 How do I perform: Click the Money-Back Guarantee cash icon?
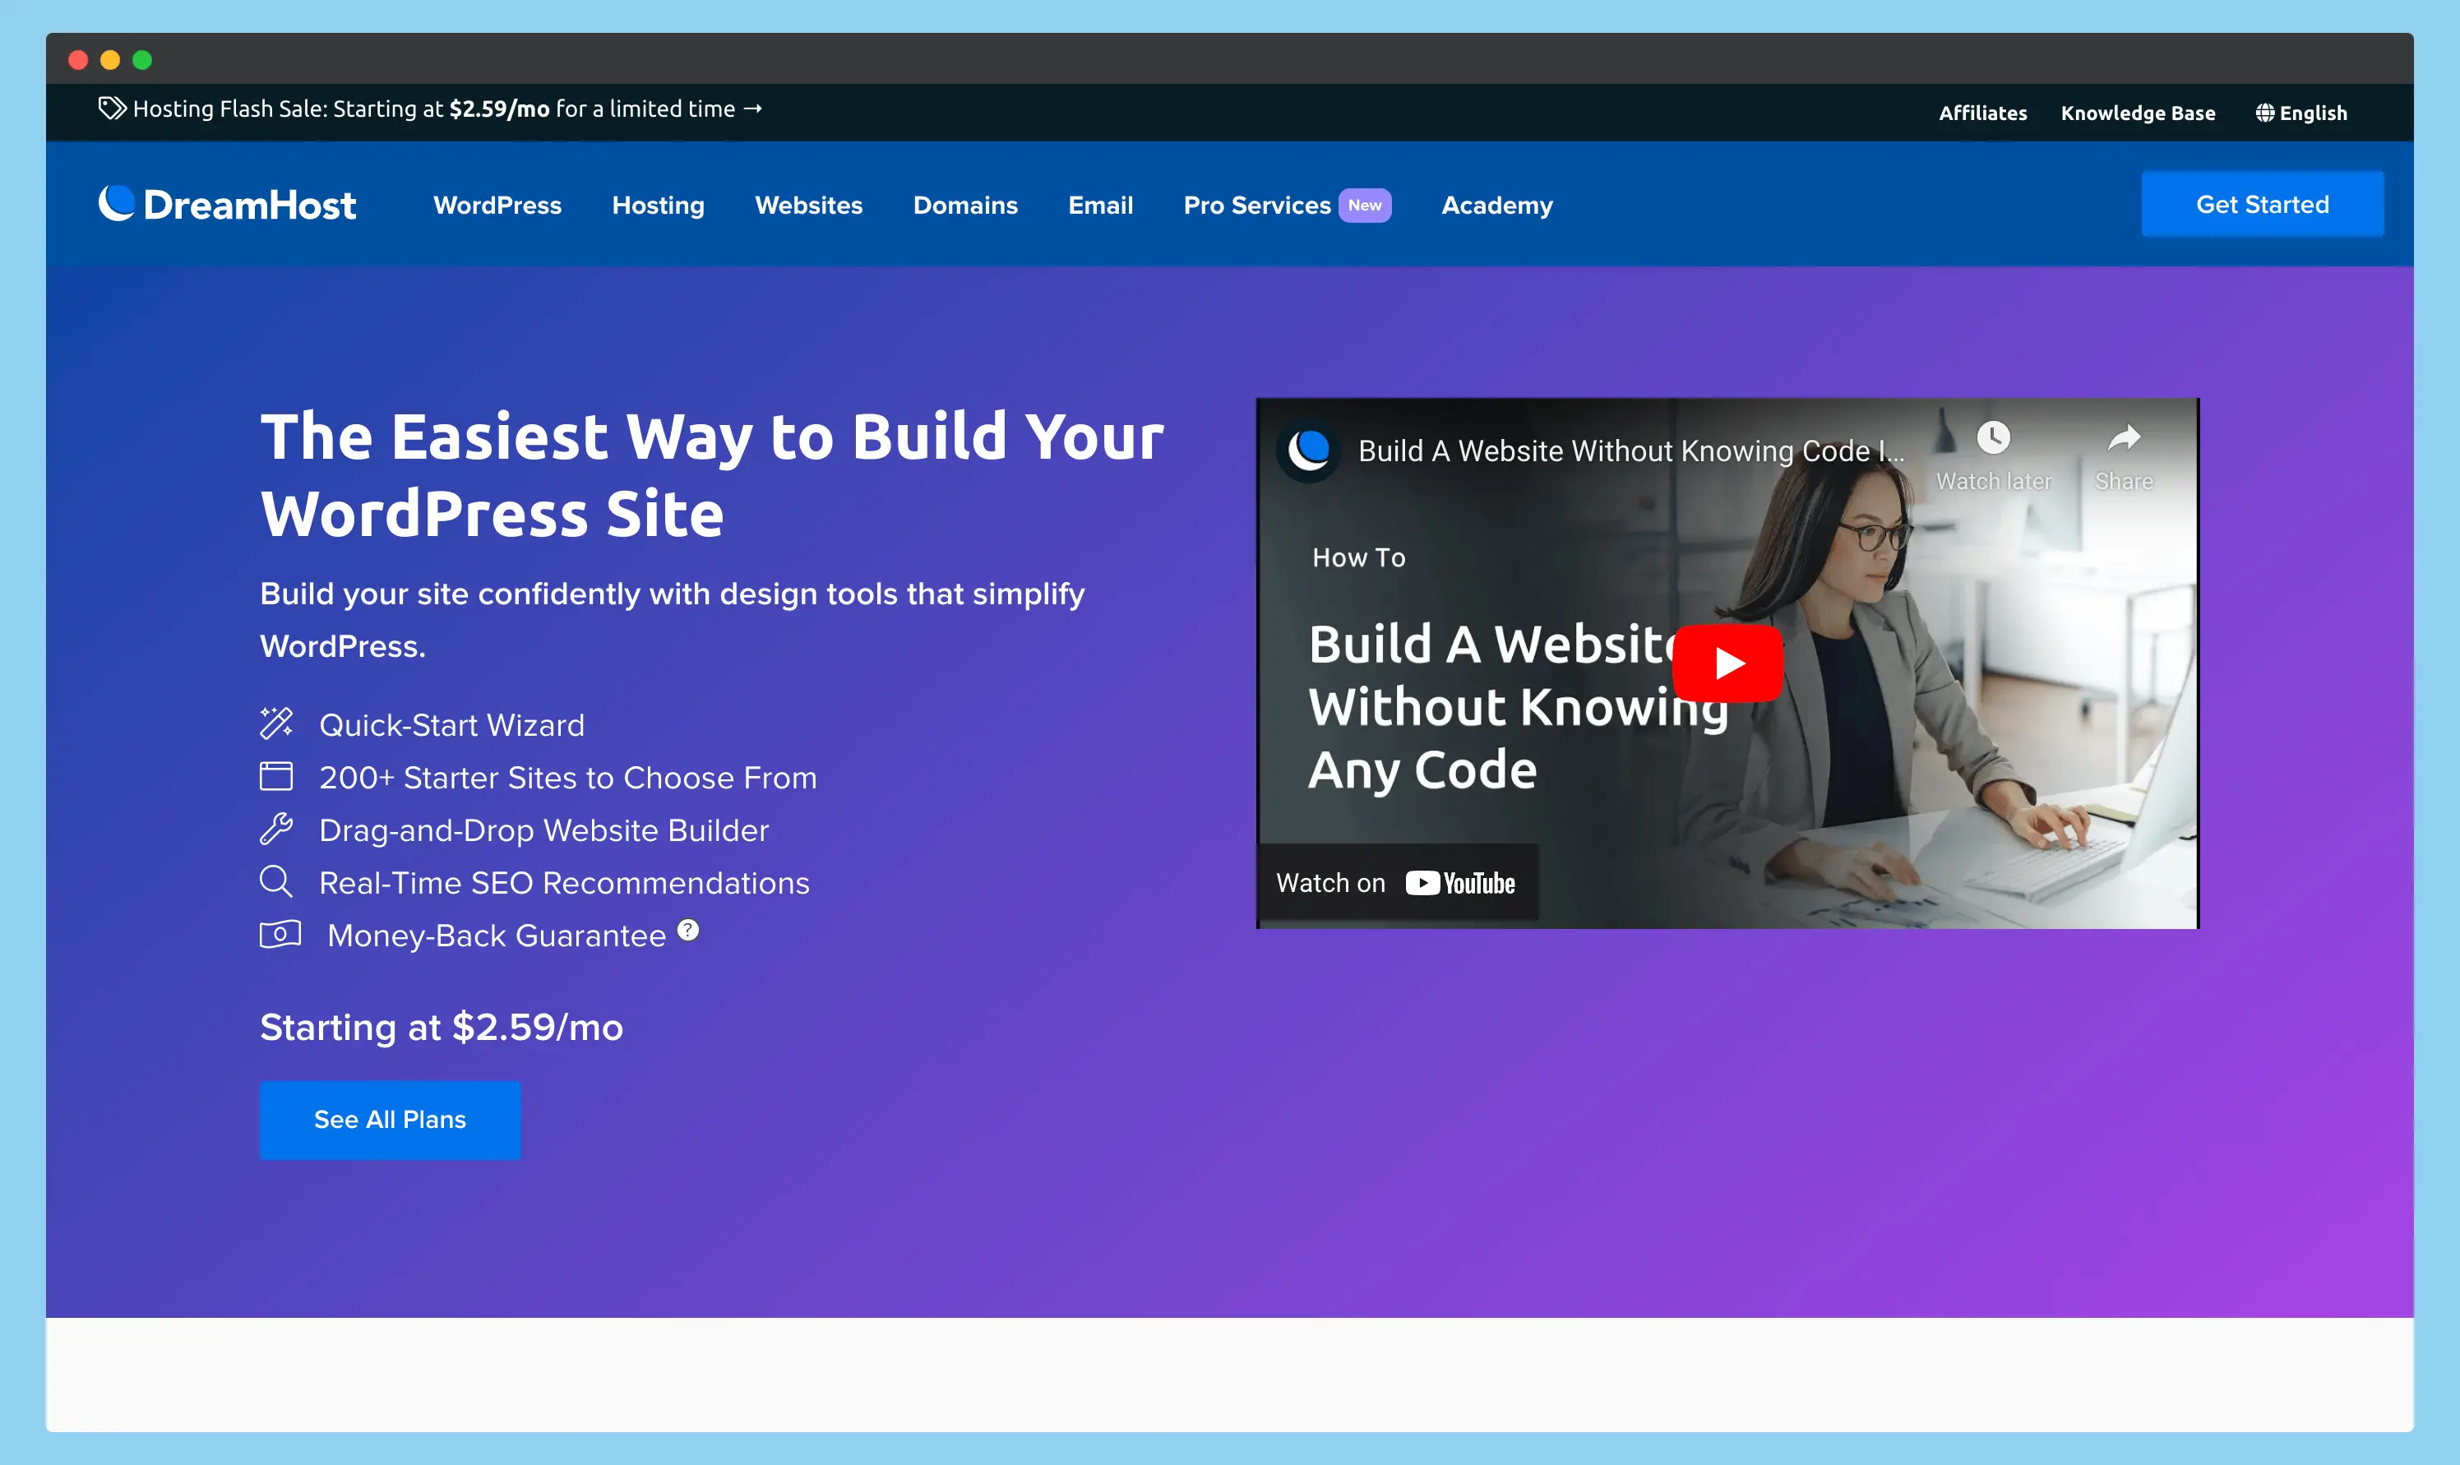280,934
